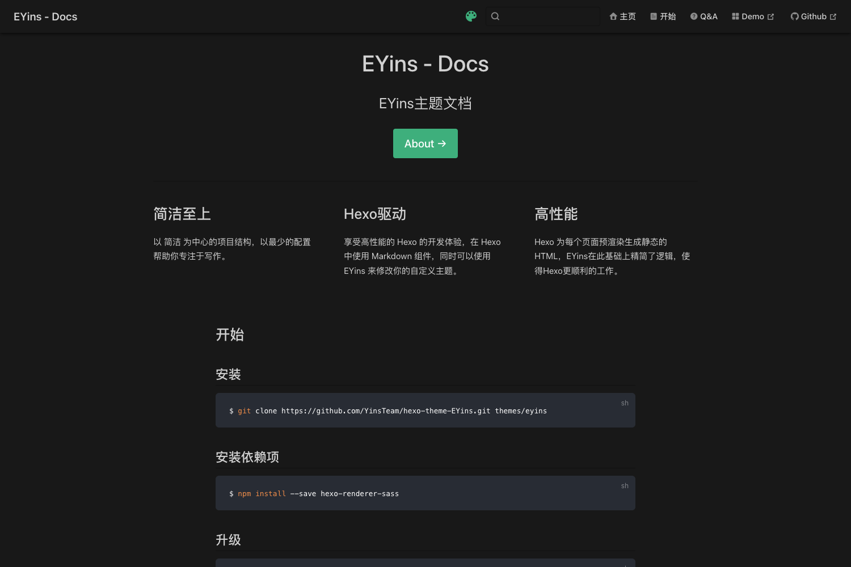Click the search magnifier icon
Screen dimensions: 851x567
coord(495,16)
